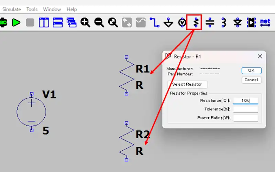
Task: Select the Draw Wire tool
Action: [x=154, y=23]
